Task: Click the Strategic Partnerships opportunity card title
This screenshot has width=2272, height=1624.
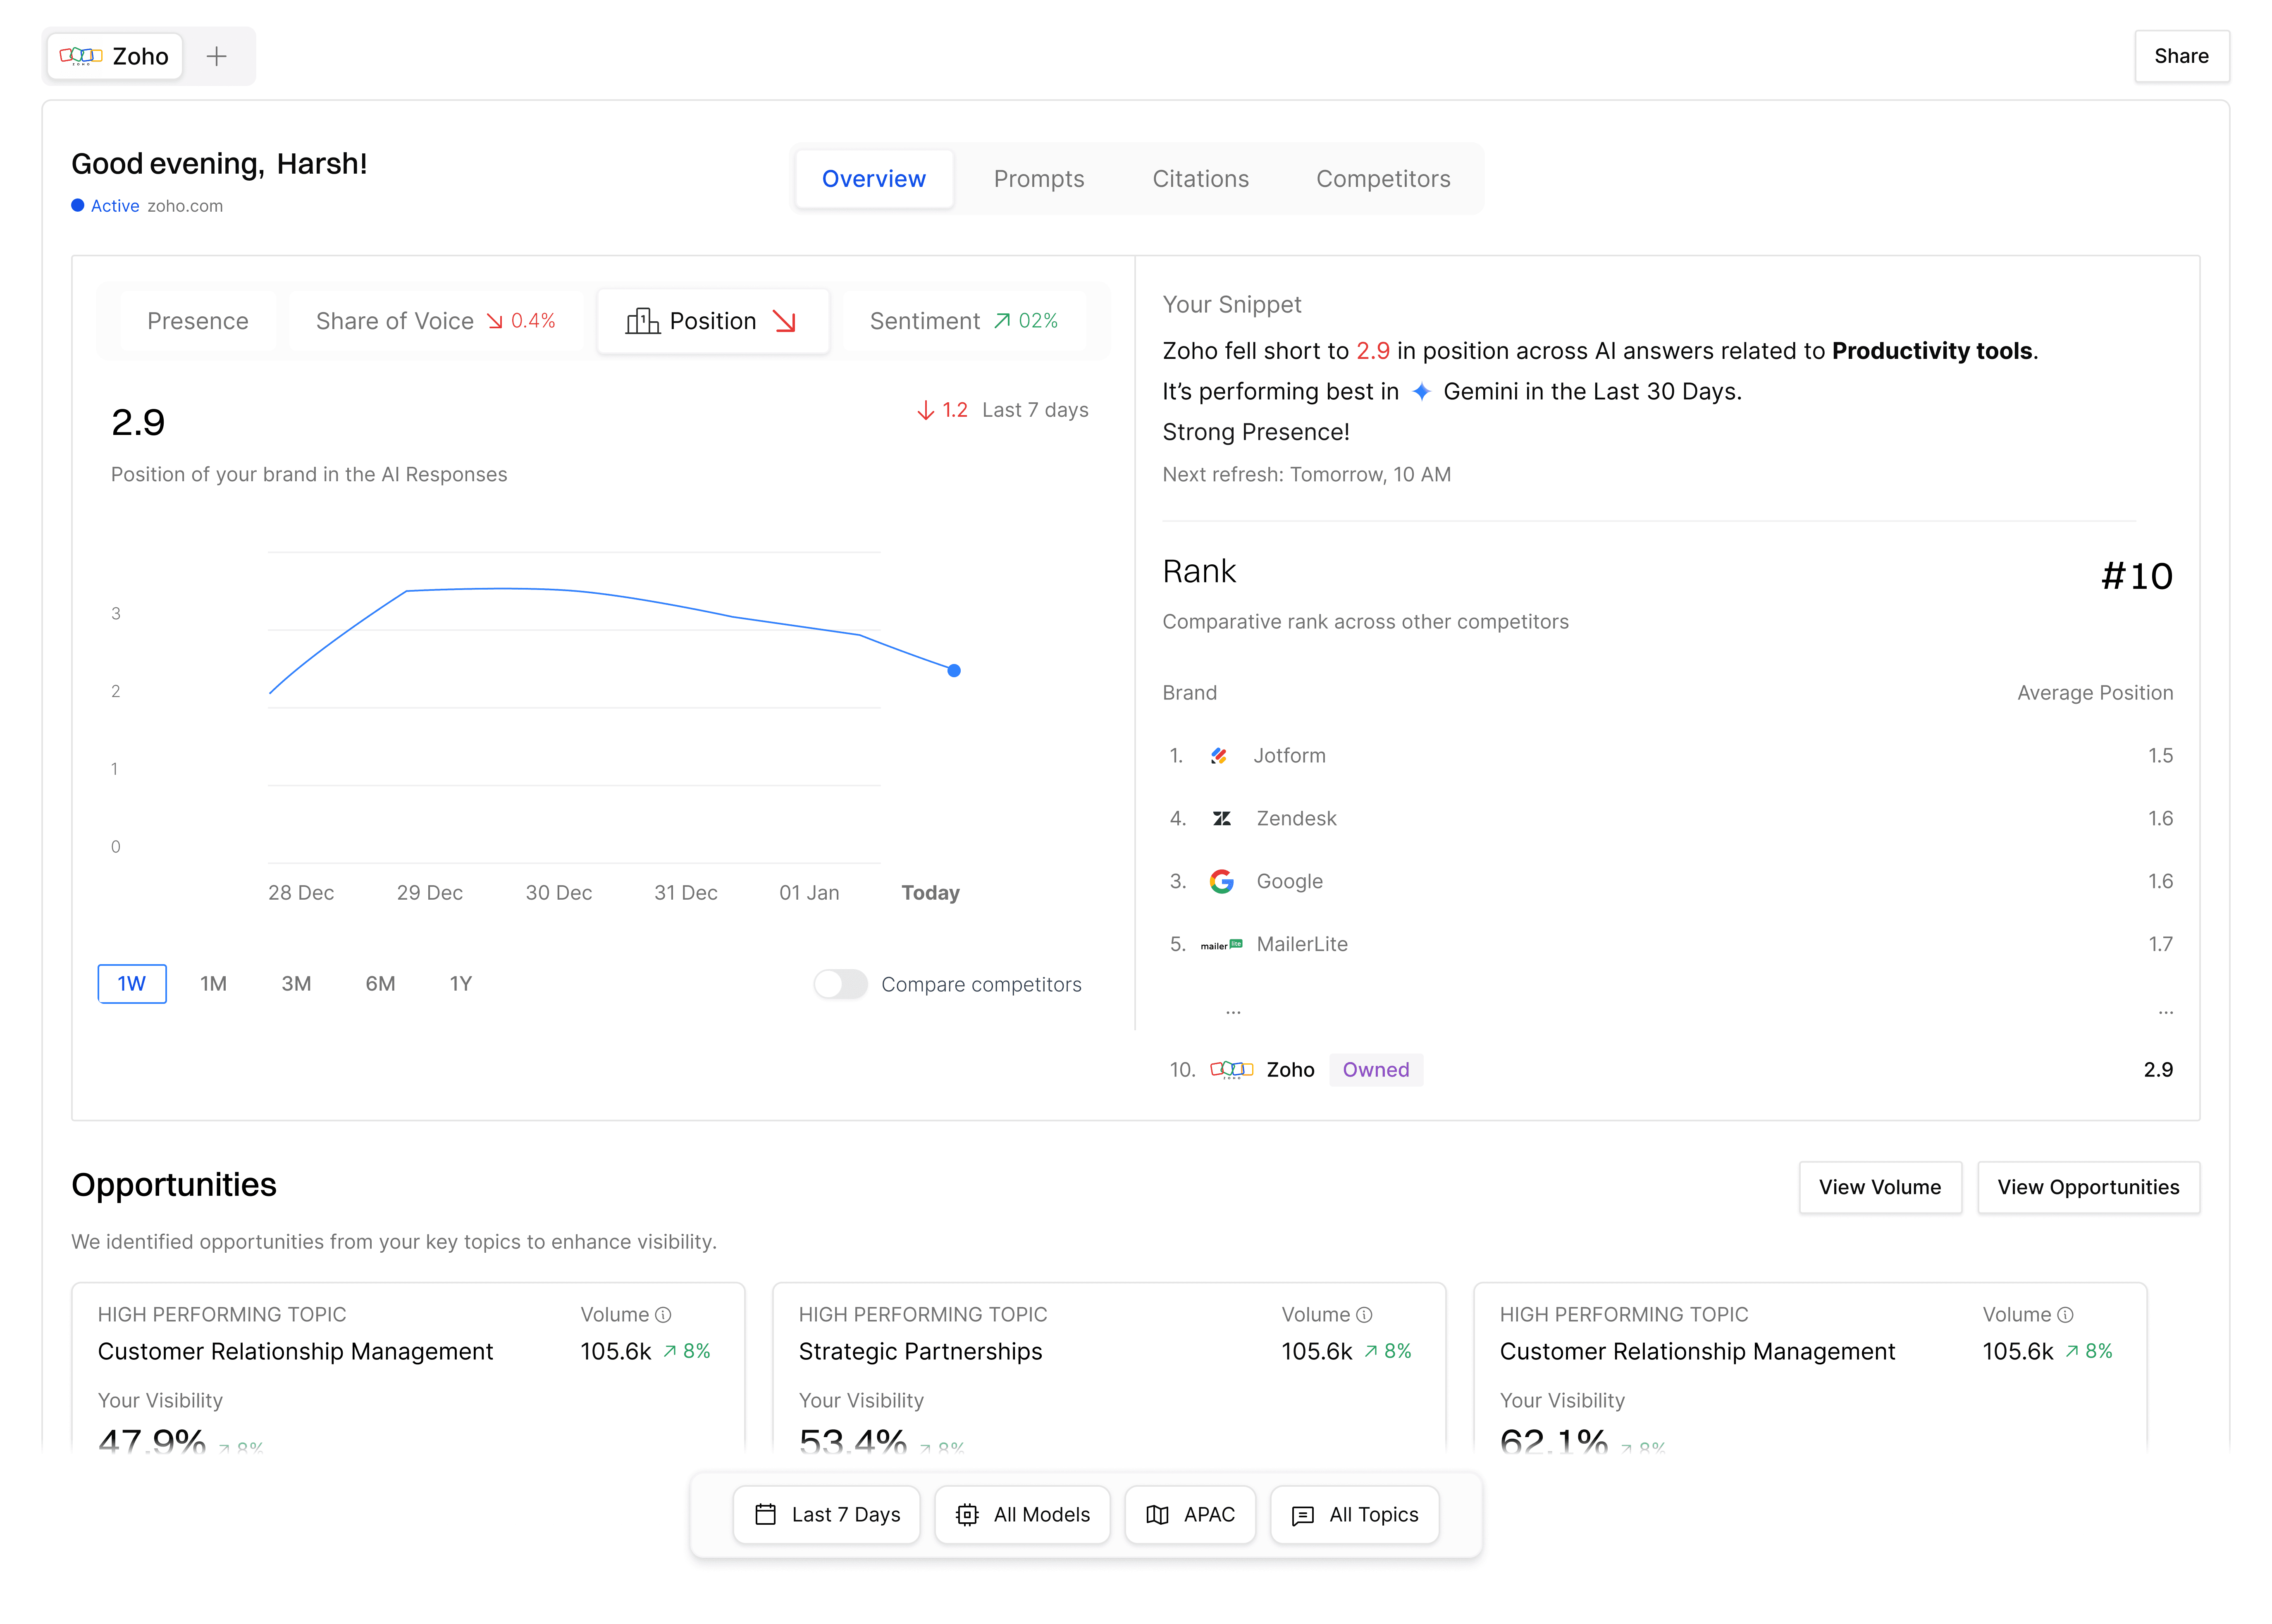Action: (x=920, y=1352)
